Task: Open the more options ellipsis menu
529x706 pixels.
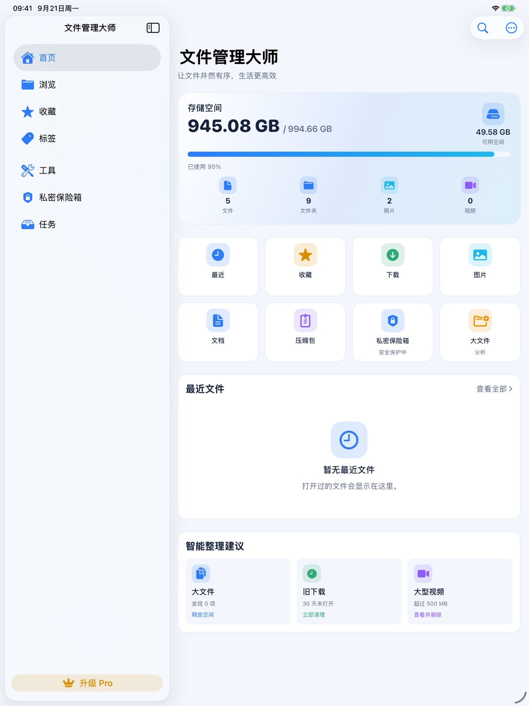Action: (511, 28)
